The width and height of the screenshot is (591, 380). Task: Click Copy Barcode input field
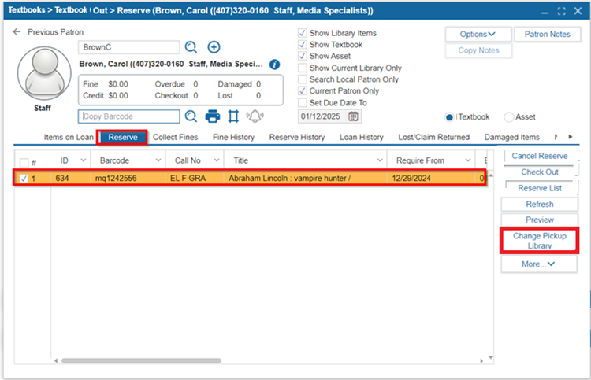(129, 116)
